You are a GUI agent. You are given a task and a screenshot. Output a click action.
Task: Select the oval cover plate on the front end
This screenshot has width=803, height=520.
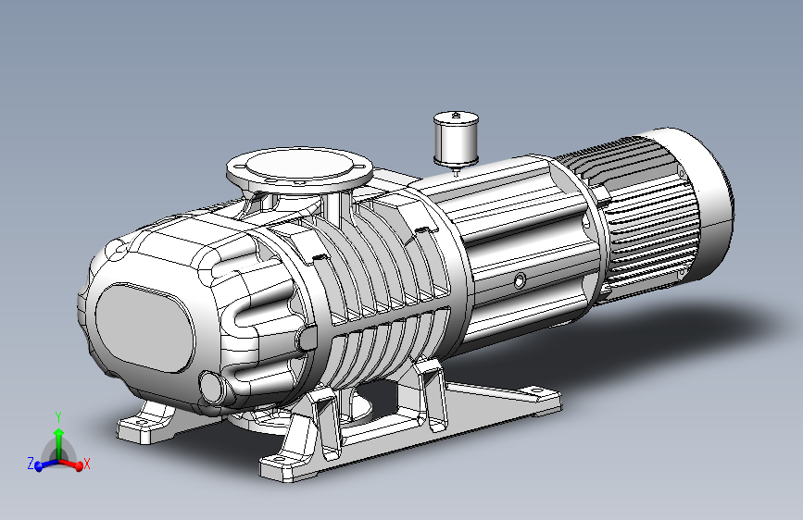(x=144, y=328)
